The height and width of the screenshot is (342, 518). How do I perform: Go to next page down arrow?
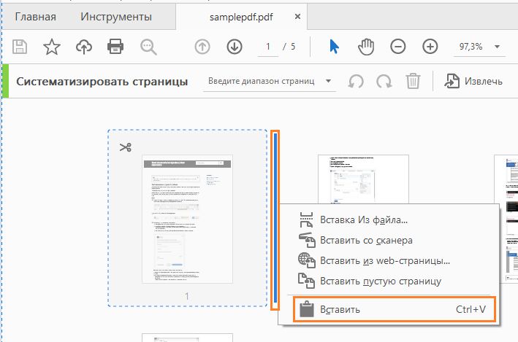tap(235, 47)
